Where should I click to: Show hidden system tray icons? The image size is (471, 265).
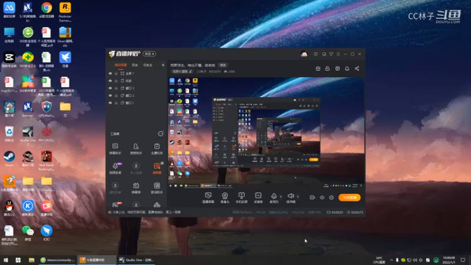(x=392, y=260)
